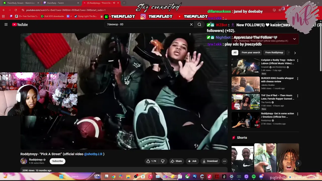Screen dimensions: 322x181
Task: Like the Pick A Street video
Action: point(152,161)
